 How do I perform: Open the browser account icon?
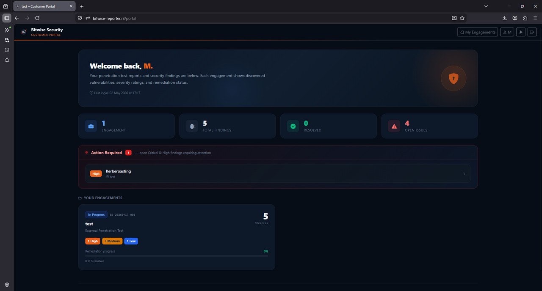(x=515, y=18)
